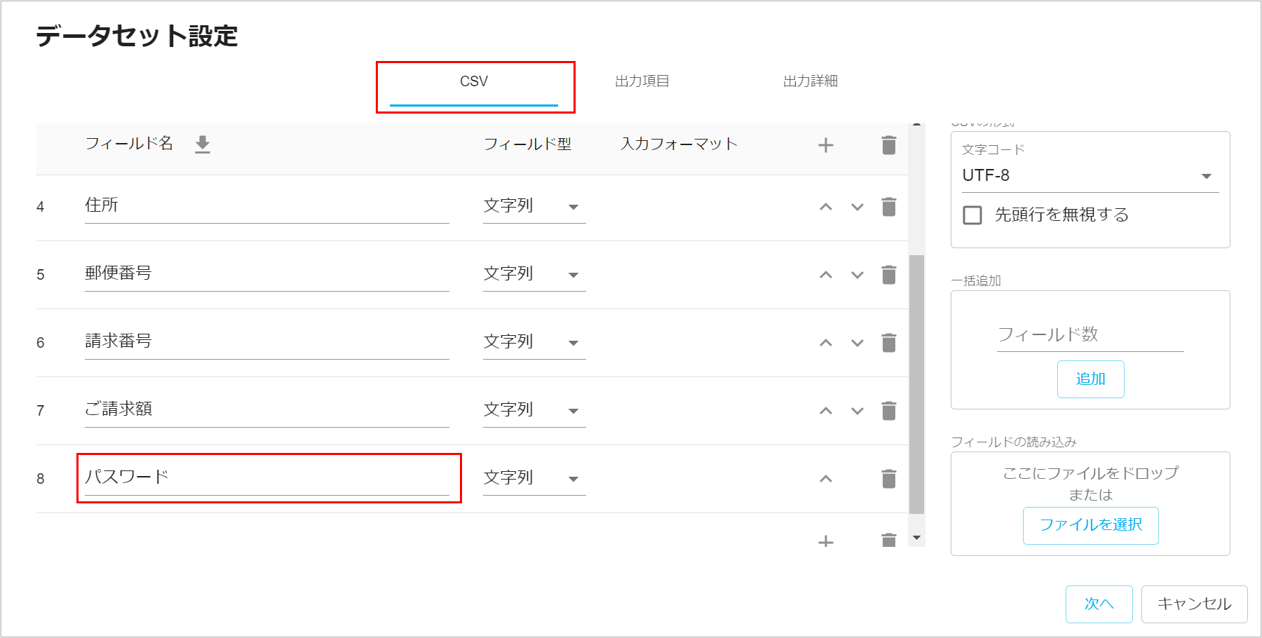Viewport: 1262px width, 638px height.
Task: Delete the 住所 field row
Action: pyautogui.click(x=888, y=207)
